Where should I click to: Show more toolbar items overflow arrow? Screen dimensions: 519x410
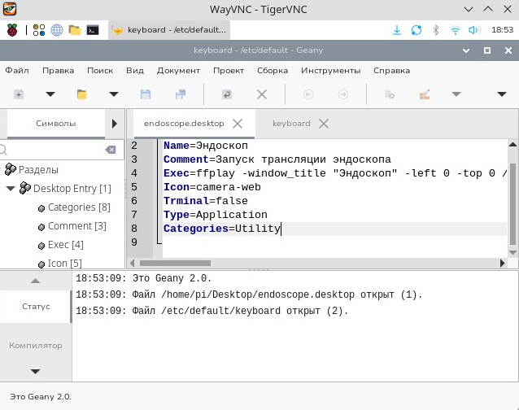click(x=502, y=94)
